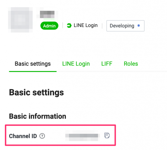This screenshot has width=167, height=150.
Task: Click the Basic information section heading
Action: pos(38,116)
